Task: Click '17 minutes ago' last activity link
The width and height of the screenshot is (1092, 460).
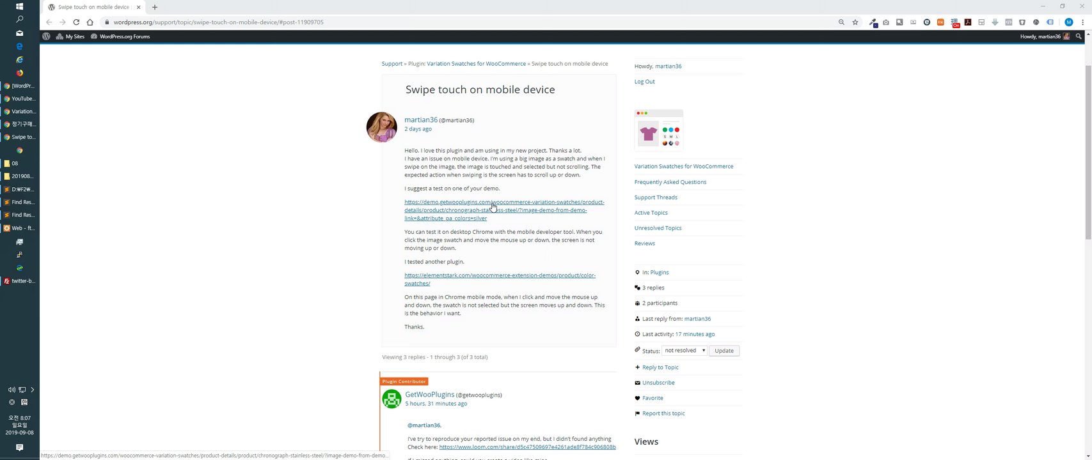Action: (x=695, y=334)
